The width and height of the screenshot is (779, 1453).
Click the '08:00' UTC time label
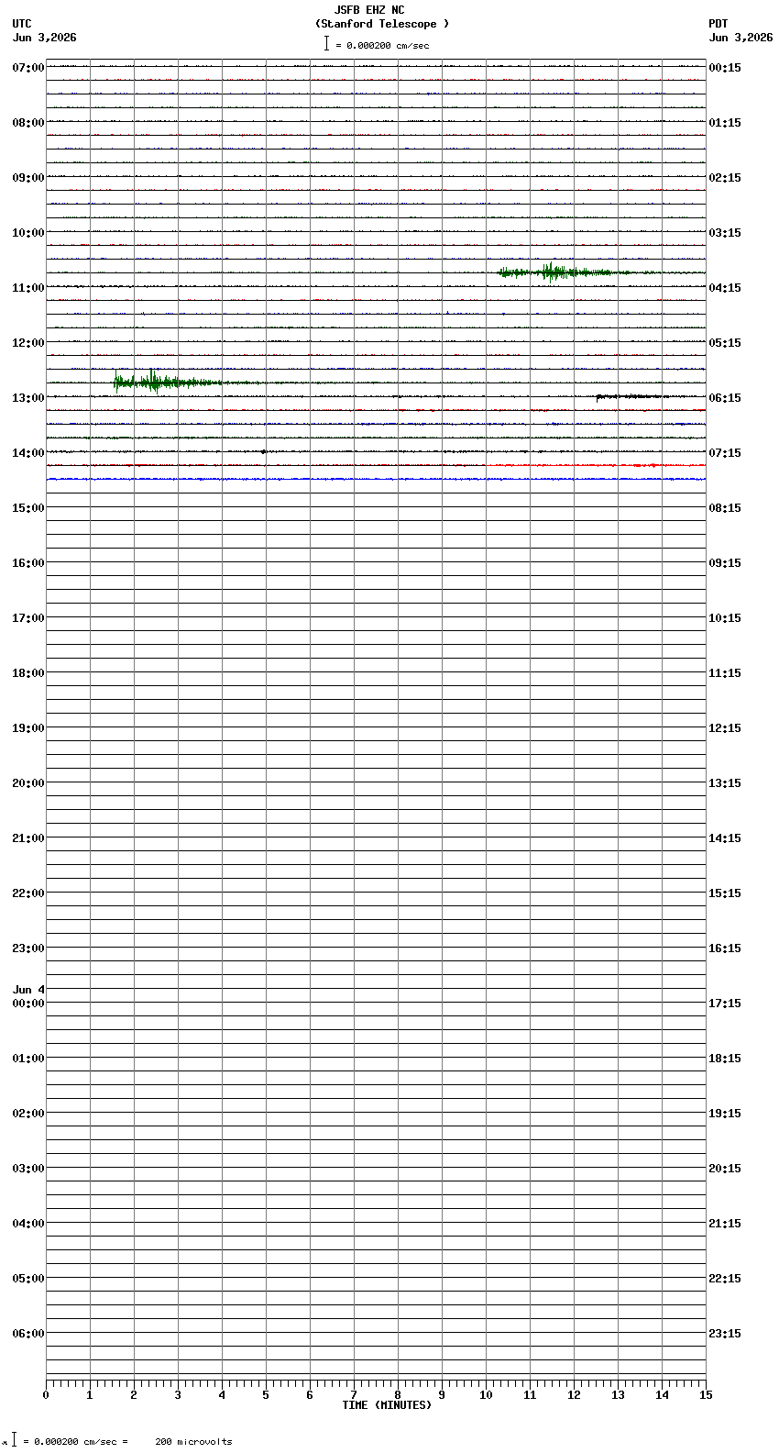tap(28, 123)
